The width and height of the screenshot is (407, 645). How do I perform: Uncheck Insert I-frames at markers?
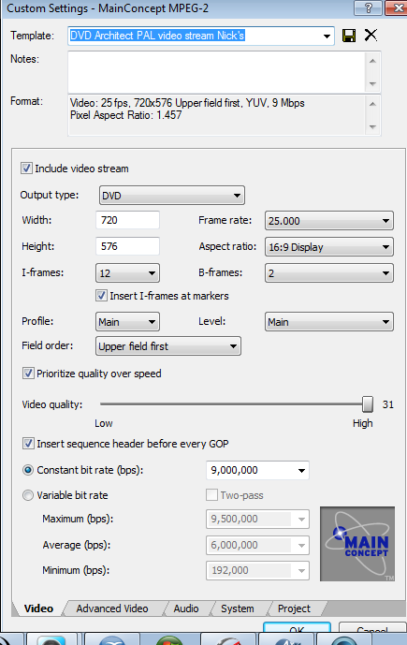(101, 295)
